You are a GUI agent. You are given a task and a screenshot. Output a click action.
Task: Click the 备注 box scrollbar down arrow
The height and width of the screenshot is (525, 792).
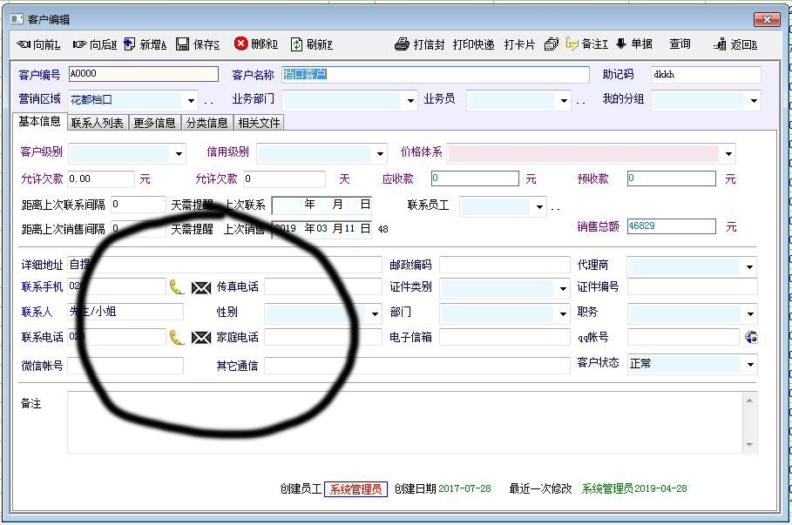click(748, 445)
